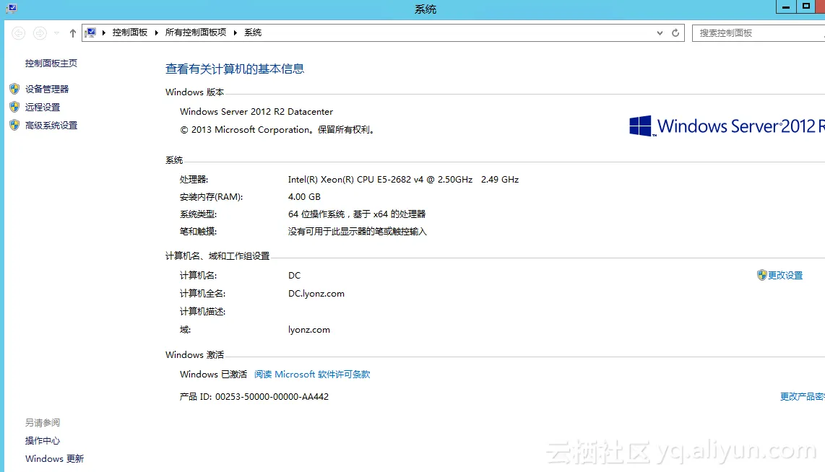Click shield icon beside 设备管理器
825x472 pixels.
click(14, 89)
